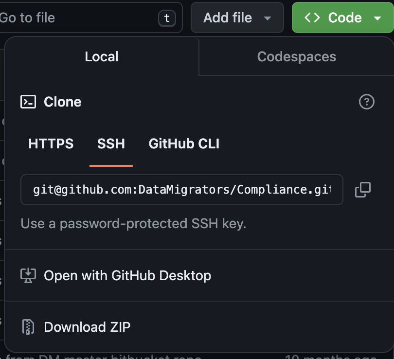
Task: Select the Local tab
Action: click(102, 56)
